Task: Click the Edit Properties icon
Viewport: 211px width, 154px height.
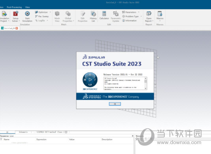Action: (x=83, y=14)
